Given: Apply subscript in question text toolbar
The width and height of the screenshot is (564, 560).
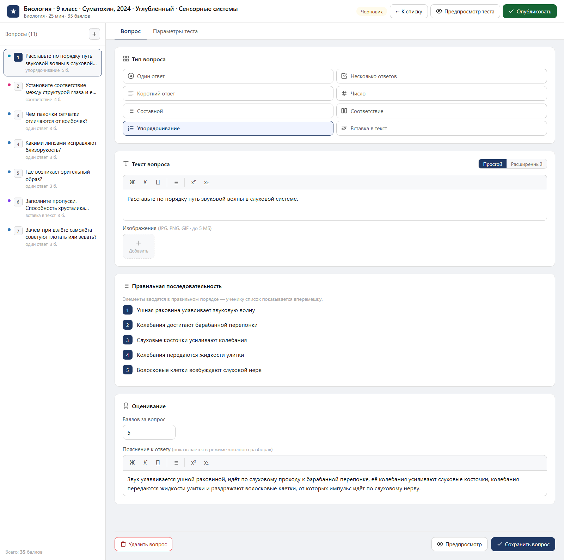Looking at the screenshot, I should [x=206, y=182].
